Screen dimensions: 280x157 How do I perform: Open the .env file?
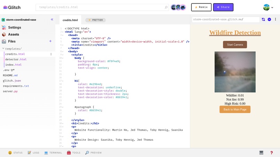[x=6, y=70]
